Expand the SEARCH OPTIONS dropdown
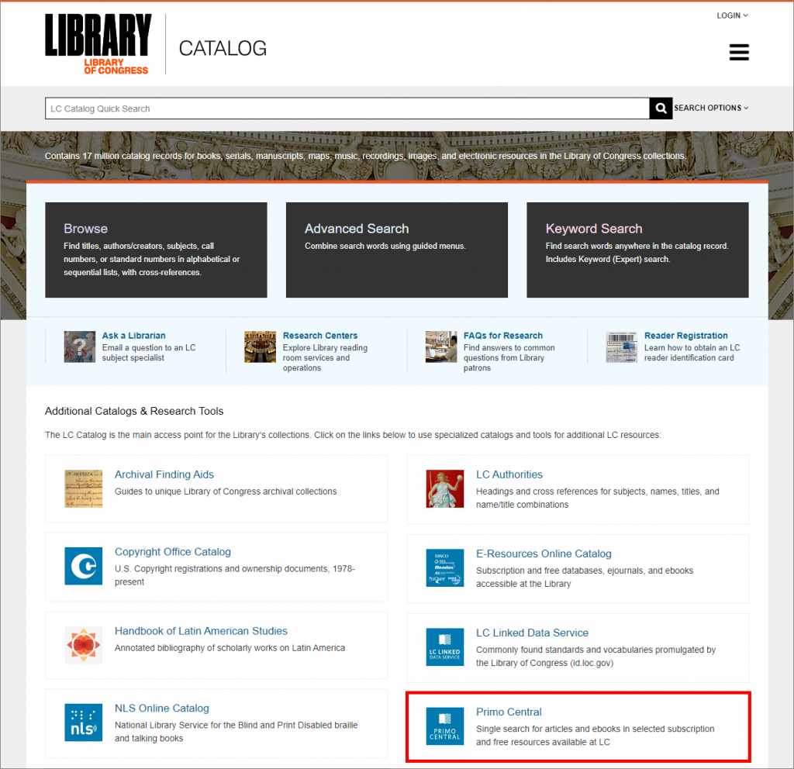Image resolution: width=794 pixels, height=769 pixels. click(711, 108)
